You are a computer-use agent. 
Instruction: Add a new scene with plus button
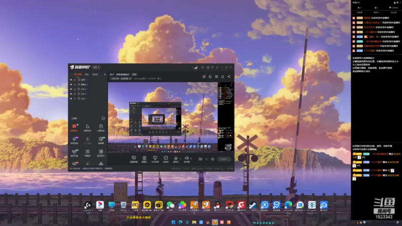(105, 74)
